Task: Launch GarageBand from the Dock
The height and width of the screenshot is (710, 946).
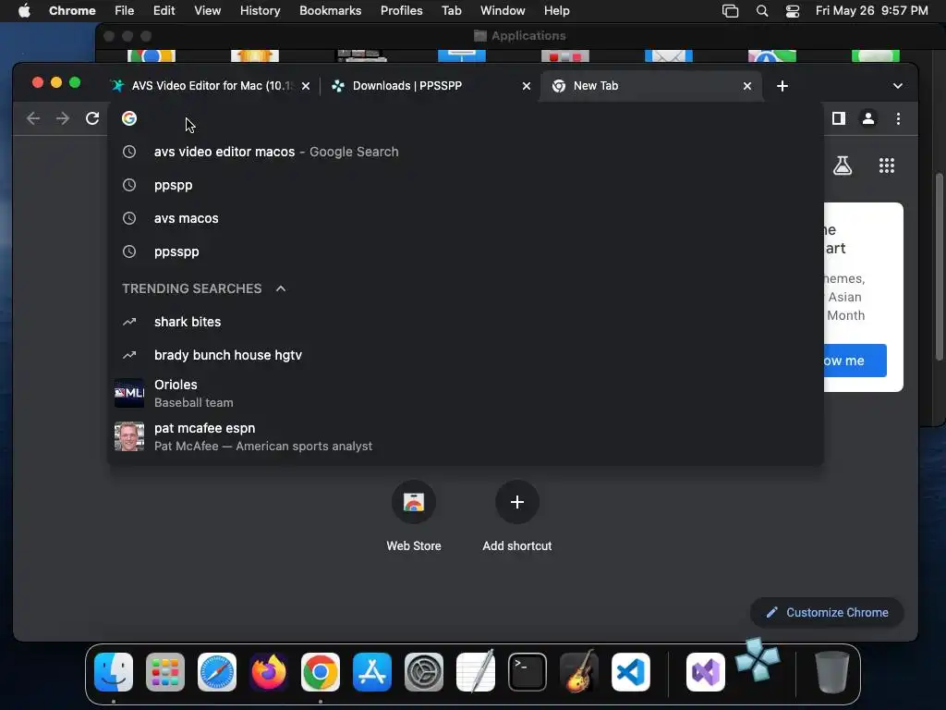Action: [x=579, y=671]
